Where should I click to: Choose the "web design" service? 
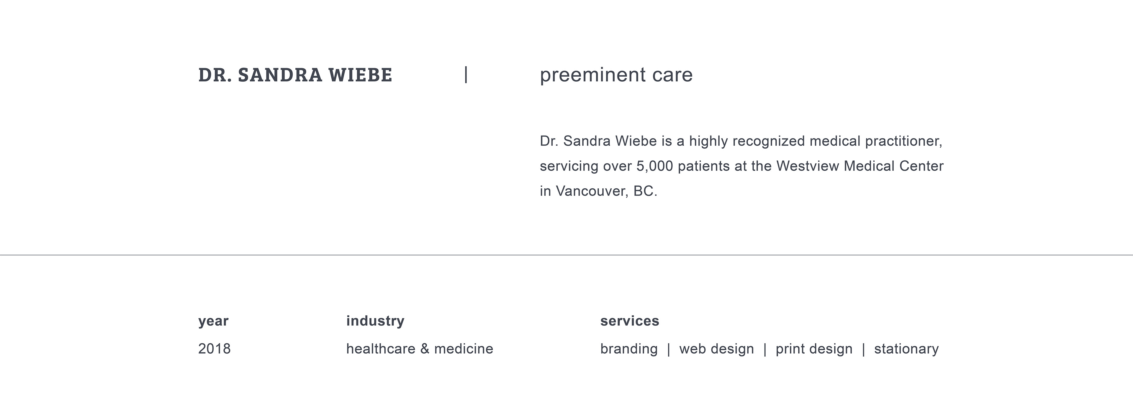point(716,349)
